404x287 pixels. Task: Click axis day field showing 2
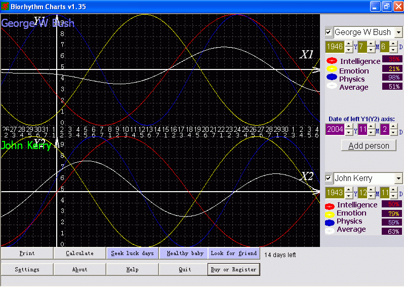385,129
